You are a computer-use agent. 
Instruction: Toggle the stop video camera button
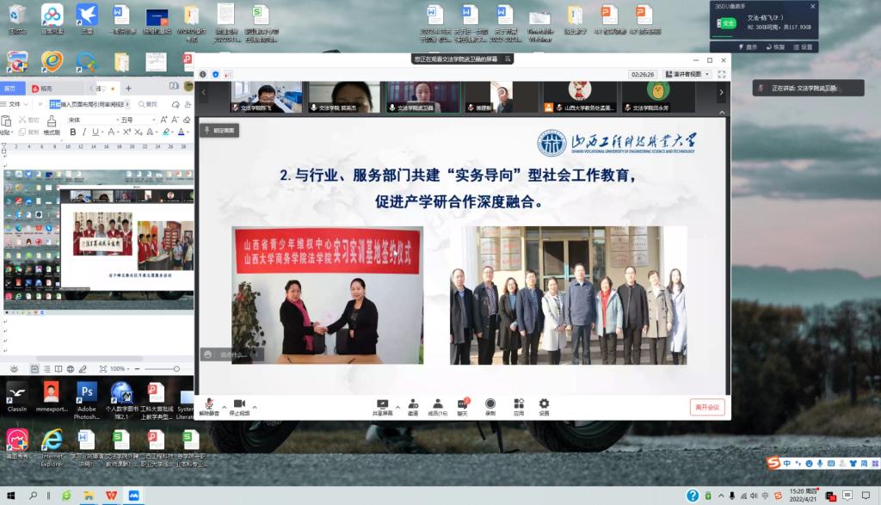tap(239, 404)
